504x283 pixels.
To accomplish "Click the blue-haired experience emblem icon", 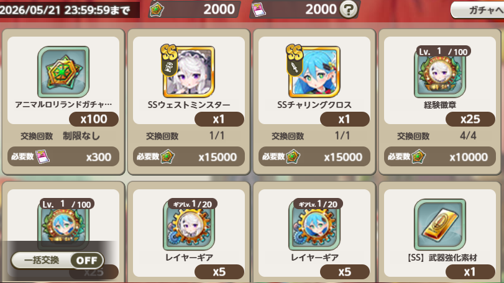I will point(63,225).
